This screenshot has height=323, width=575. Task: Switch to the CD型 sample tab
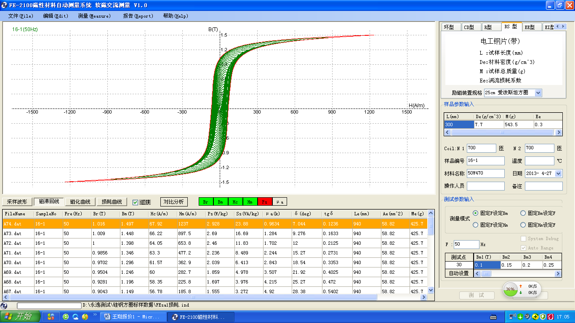(x=471, y=27)
